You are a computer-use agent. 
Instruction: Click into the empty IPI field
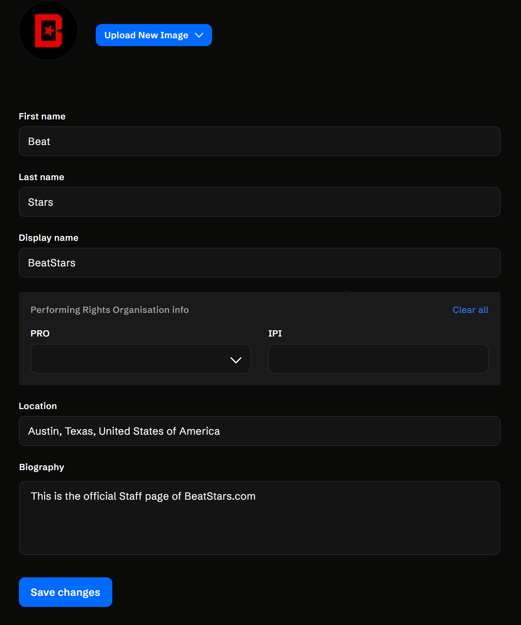click(x=378, y=359)
